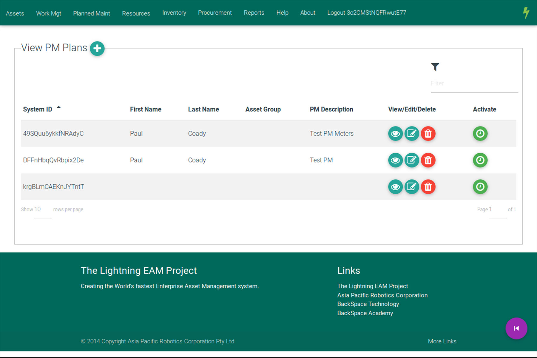Focus the Filter text field
The height and width of the screenshot is (358, 537).
point(474,84)
